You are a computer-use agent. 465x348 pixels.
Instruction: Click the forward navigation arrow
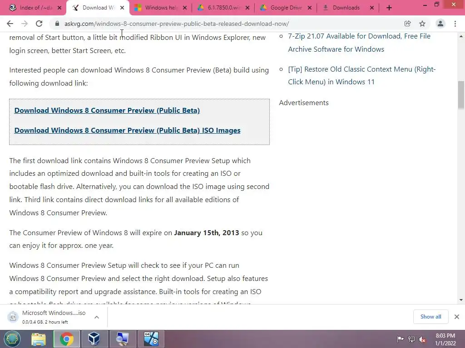pyautogui.click(x=25, y=24)
